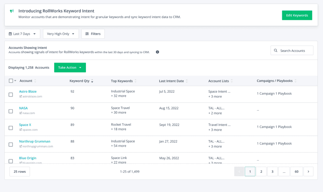Click '1 Campaign 1 Playbook' in Space X row

(x=274, y=127)
